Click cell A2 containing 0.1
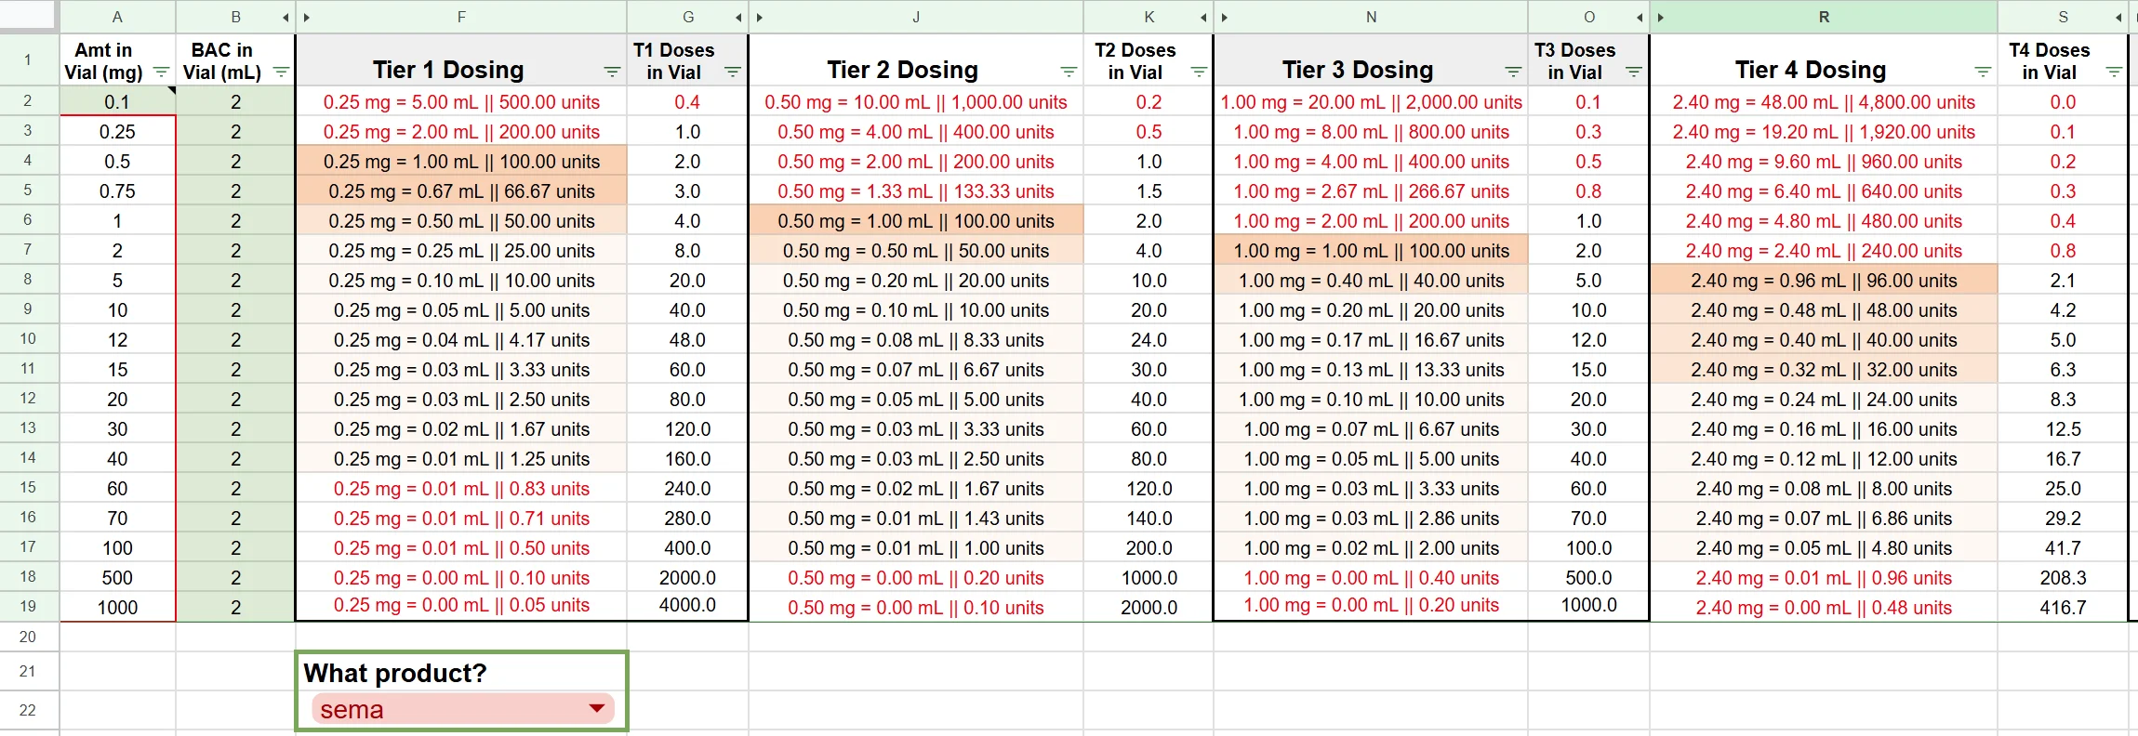This screenshot has width=2138, height=736. [117, 101]
